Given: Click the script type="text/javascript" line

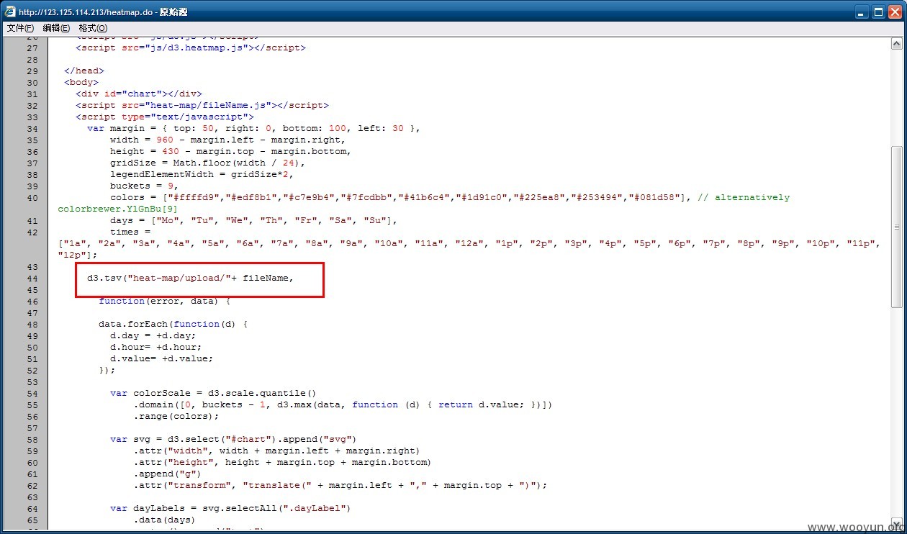Looking at the screenshot, I should coord(165,117).
